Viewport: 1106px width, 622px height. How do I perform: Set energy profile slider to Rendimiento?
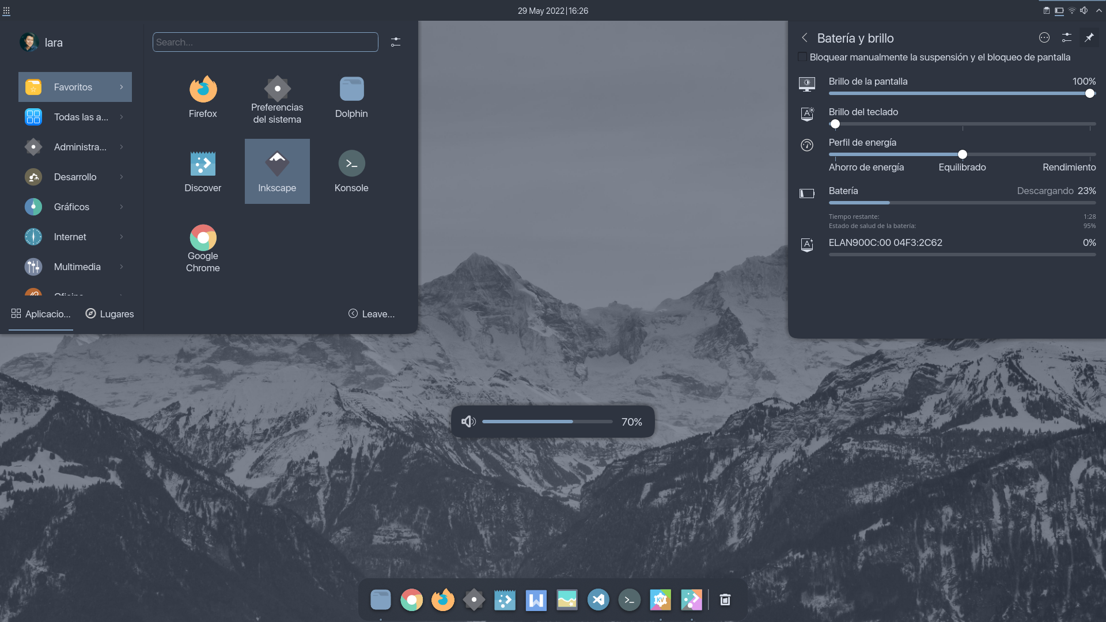coord(1089,154)
